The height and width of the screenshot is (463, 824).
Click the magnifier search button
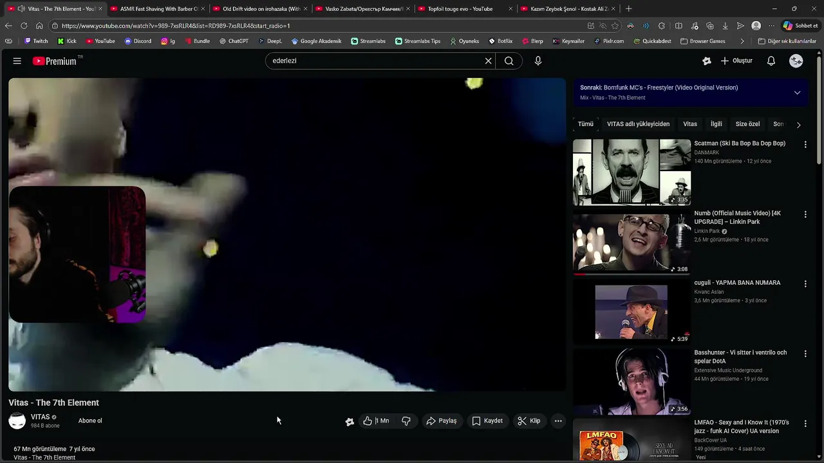tap(509, 60)
